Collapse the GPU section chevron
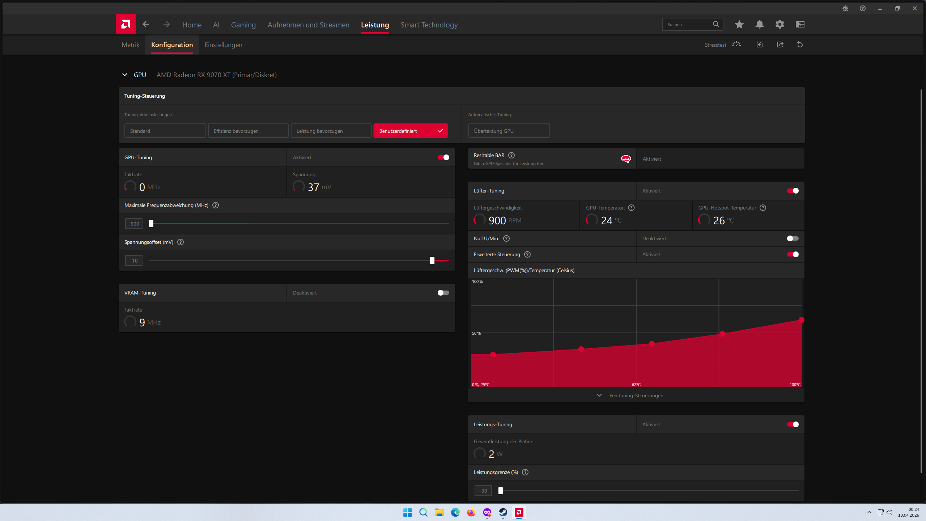 [125, 75]
